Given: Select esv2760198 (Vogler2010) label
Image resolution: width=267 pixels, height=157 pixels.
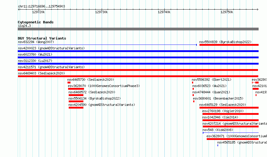Looking at the screenshot, I should [223, 111].
